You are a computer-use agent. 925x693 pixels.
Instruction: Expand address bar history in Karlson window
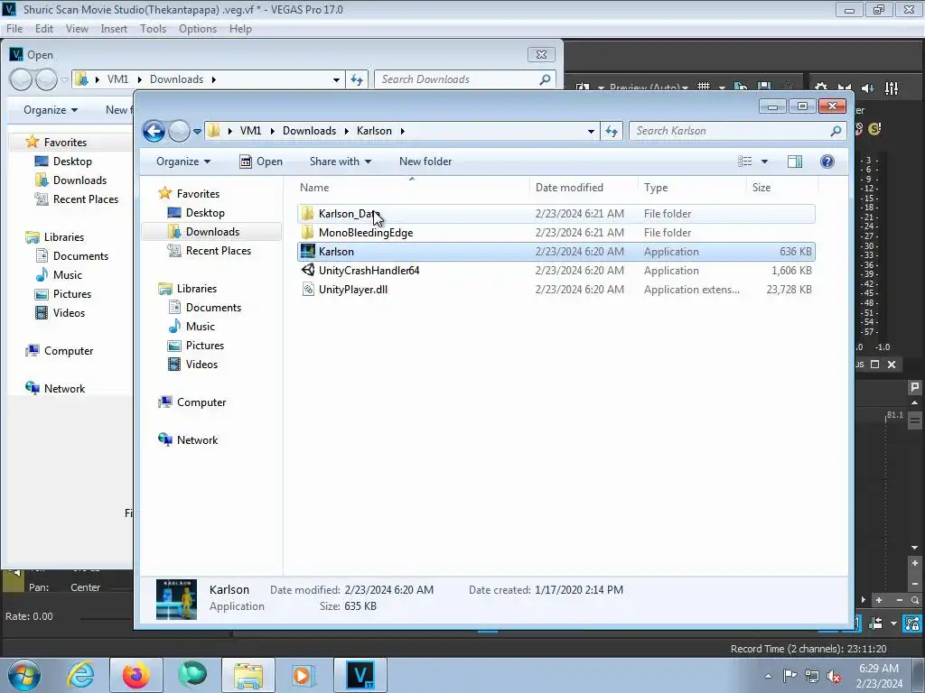[x=591, y=131]
